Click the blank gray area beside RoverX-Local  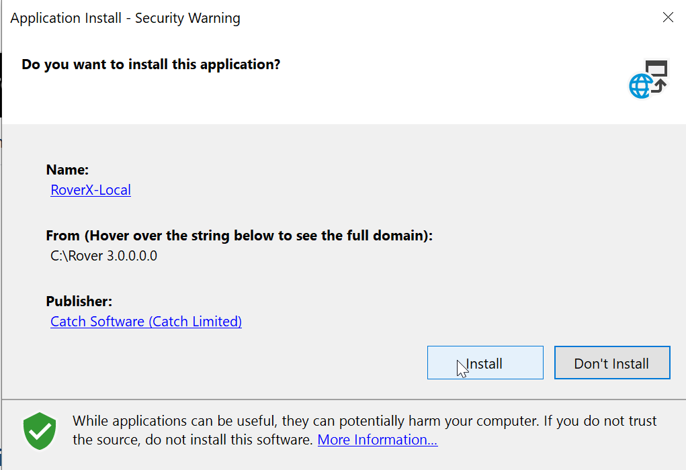(x=336, y=190)
